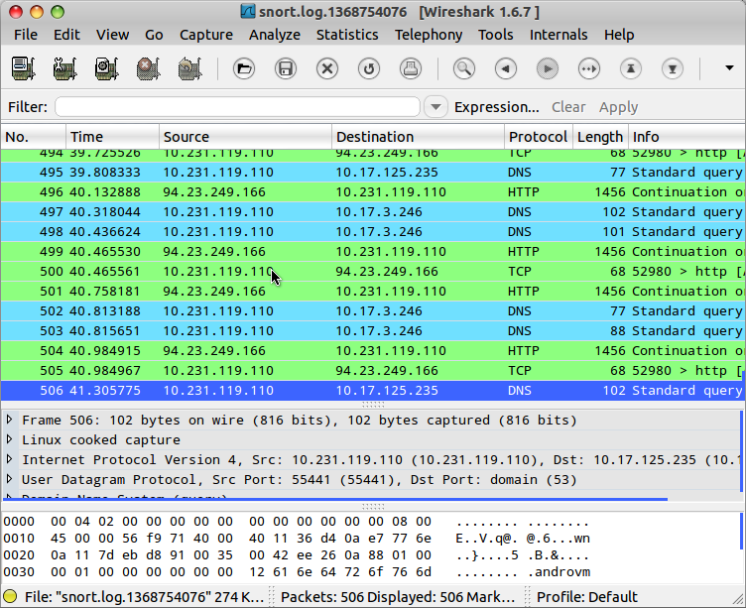
Task: Expand Internet Protocol Version 4 node
Action: pyautogui.click(x=9, y=459)
